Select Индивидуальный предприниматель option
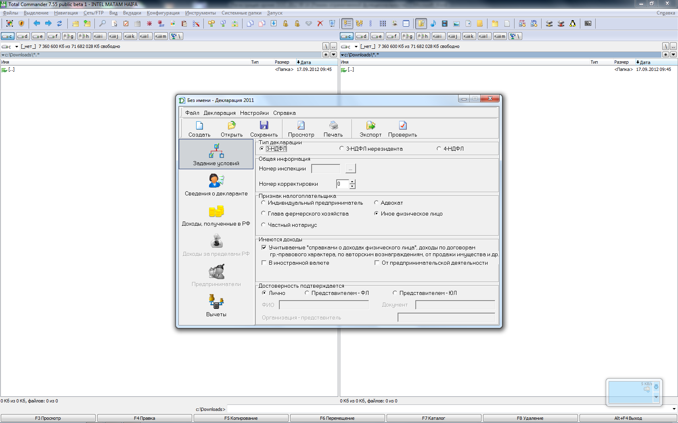Image resolution: width=678 pixels, height=423 pixels. (x=264, y=203)
